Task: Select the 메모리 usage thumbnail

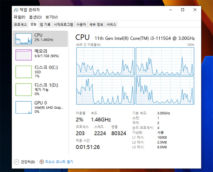Action: pos(24,55)
